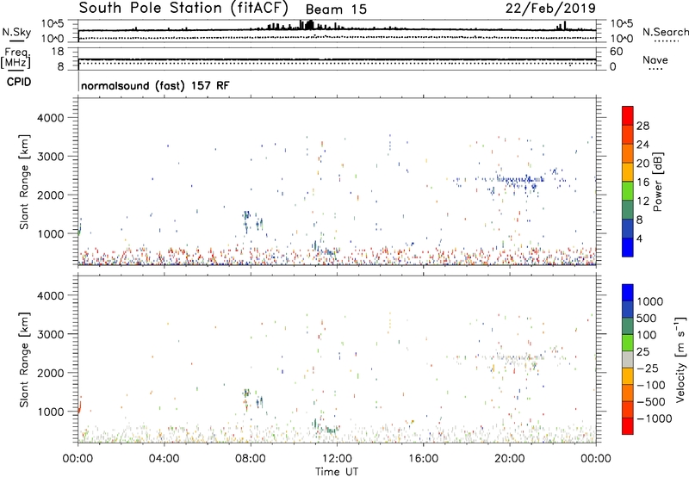Click '60' on the Nave axis

616,52
